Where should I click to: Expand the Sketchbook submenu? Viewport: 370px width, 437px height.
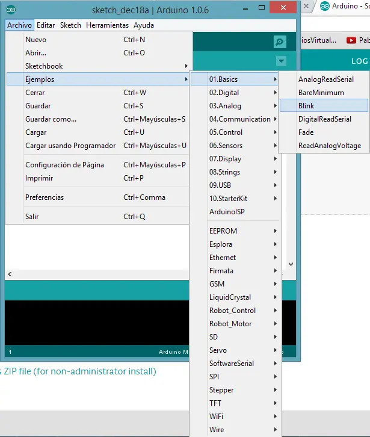[98, 66]
